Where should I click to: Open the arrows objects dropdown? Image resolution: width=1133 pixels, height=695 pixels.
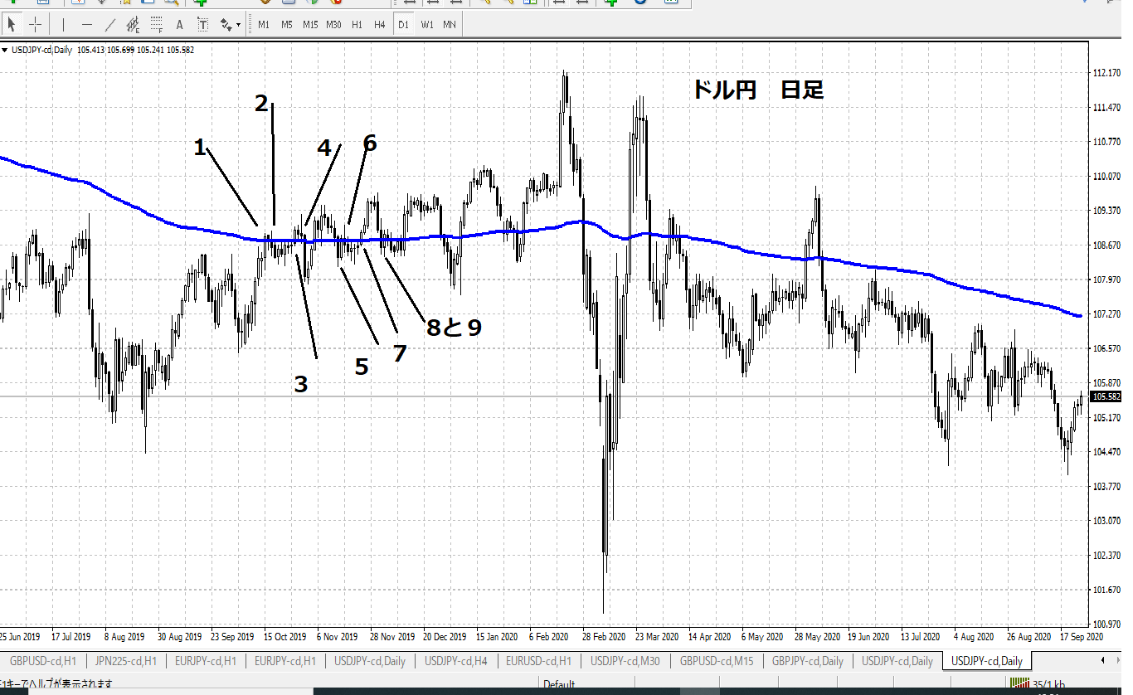point(229,25)
